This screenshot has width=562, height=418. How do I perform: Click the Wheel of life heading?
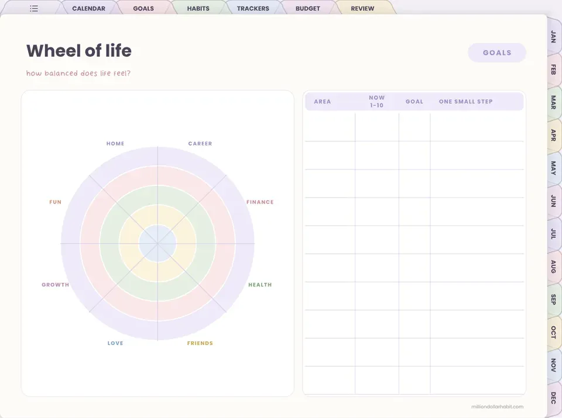coord(79,50)
